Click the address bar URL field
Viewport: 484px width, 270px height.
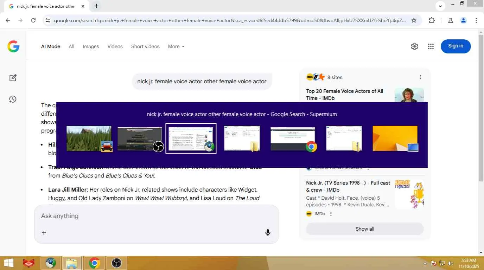click(230, 20)
